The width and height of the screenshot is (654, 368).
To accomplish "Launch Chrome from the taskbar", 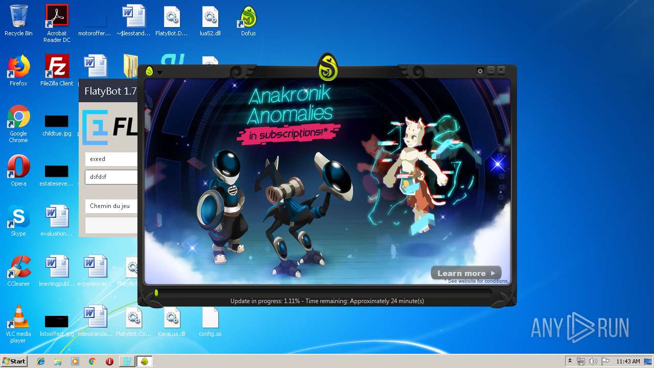I will pyautogui.click(x=92, y=361).
